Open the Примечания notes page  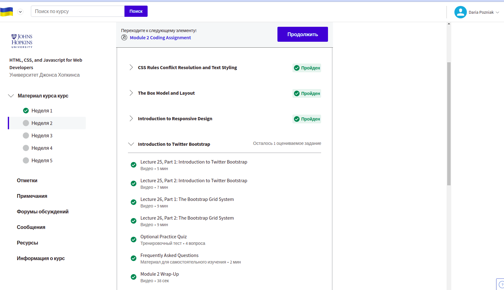32,196
